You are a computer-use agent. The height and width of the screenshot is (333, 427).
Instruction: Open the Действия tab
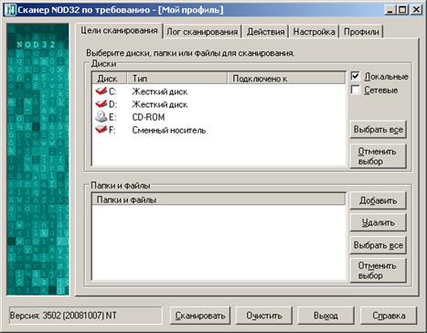click(x=265, y=32)
